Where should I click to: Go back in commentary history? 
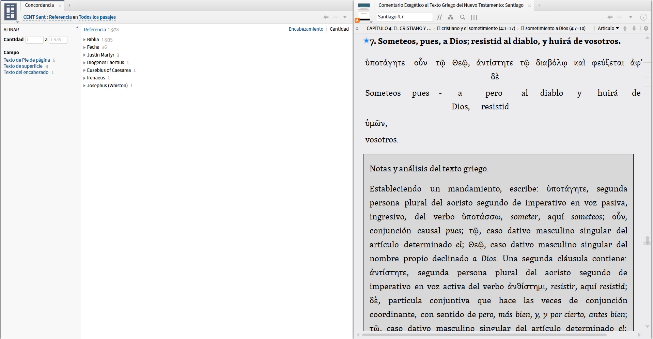pos(610,17)
